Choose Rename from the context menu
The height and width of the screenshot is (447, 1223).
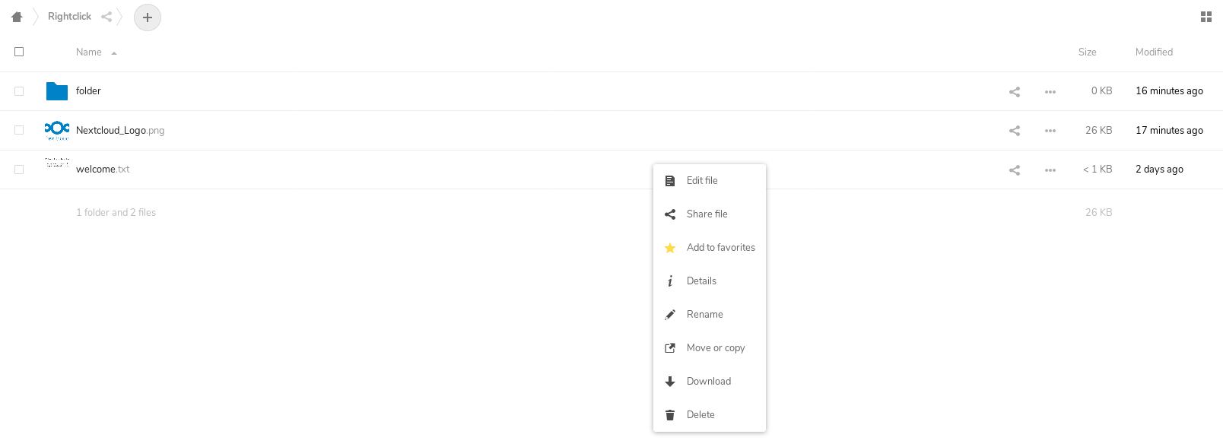tap(705, 315)
